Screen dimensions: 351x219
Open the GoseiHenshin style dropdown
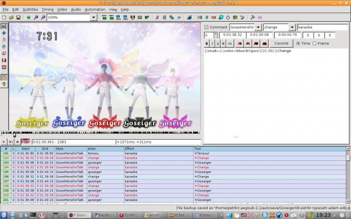coord(258,27)
